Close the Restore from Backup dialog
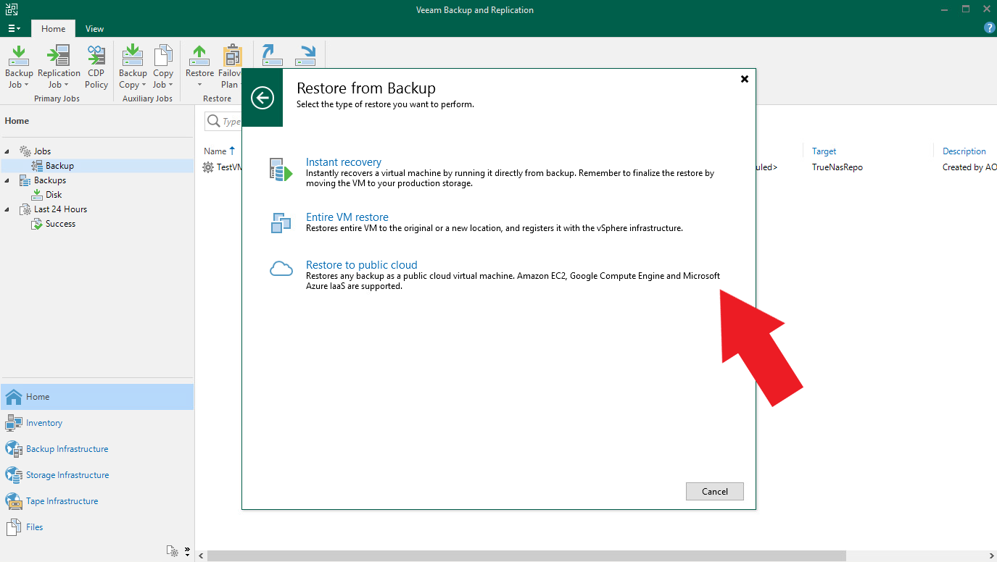 click(744, 79)
